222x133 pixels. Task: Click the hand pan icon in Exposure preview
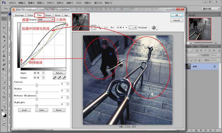[93, 27]
